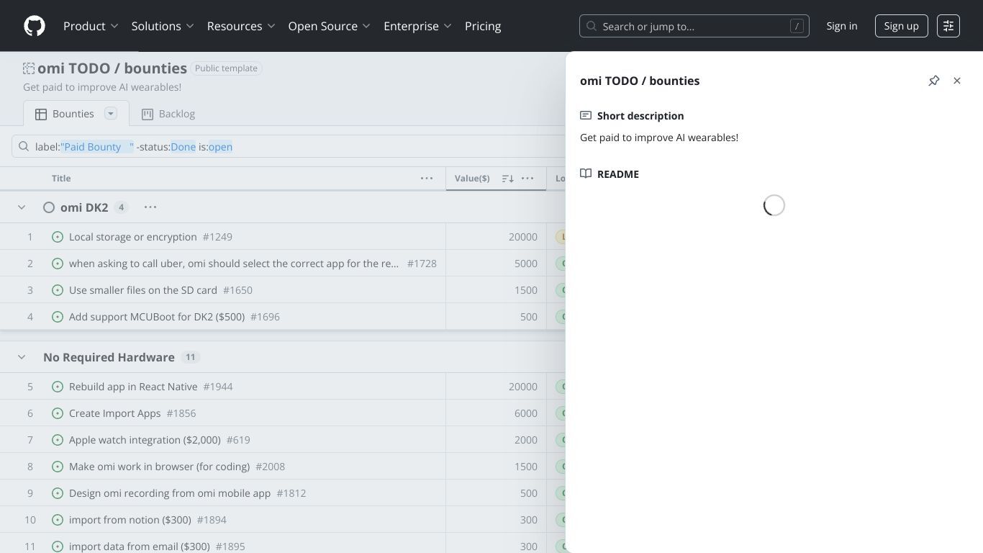Click the issue icon beside Make omi work in browser
This screenshot has width=983, height=553.
pyautogui.click(x=58, y=467)
